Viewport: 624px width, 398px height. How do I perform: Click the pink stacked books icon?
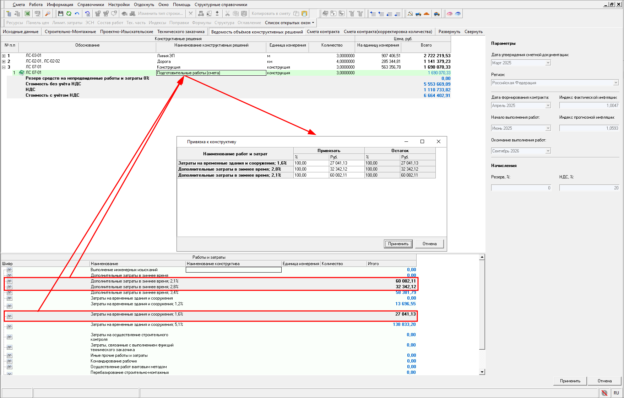tap(450, 14)
